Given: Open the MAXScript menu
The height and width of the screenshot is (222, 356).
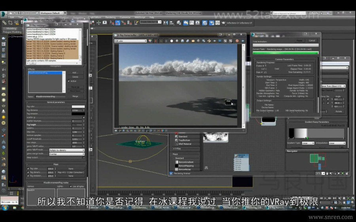Looking at the screenshot, I should 140,17.
